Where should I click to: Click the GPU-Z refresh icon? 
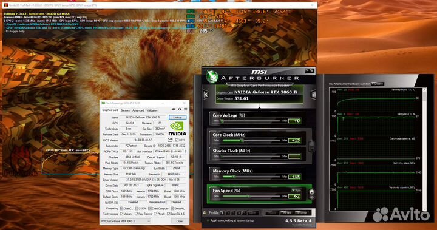[180, 110]
